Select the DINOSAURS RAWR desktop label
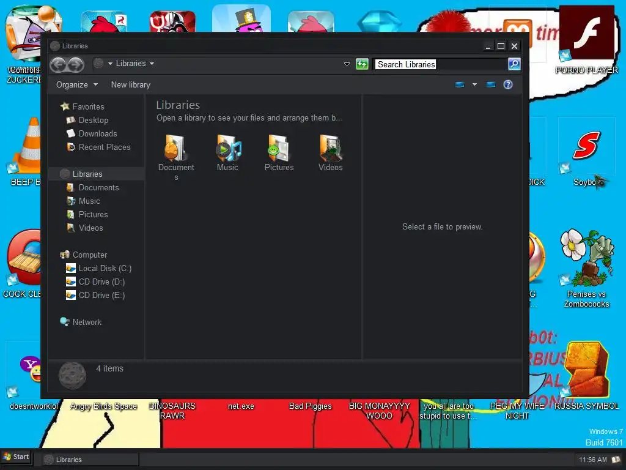The width and height of the screenshot is (626, 470). 172,411
